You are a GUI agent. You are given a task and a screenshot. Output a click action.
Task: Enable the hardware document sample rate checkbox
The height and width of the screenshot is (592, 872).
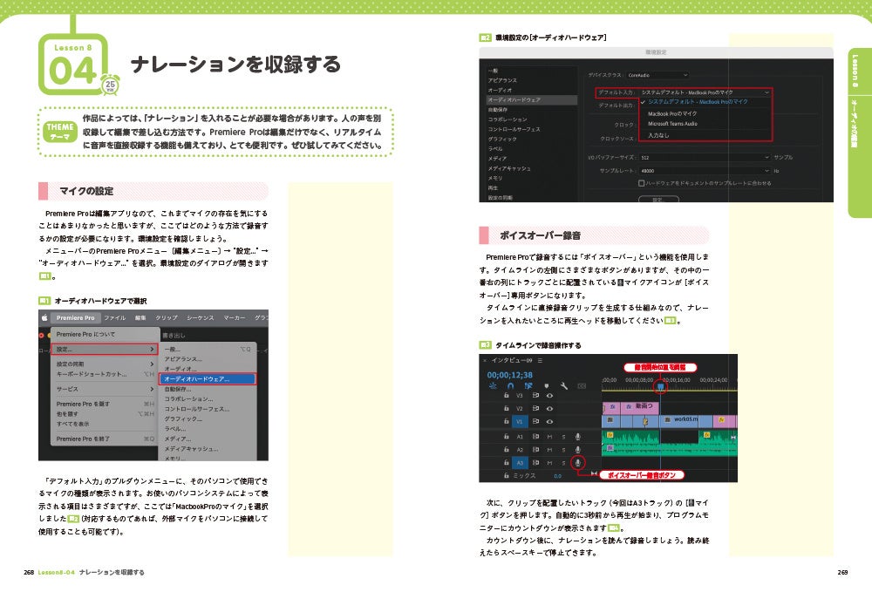(x=641, y=183)
